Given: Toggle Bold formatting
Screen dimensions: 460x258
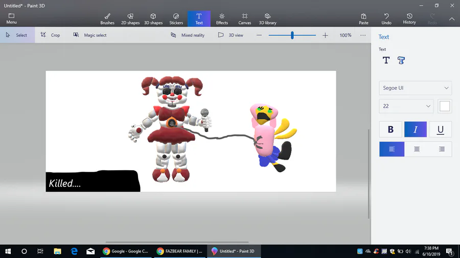Looking at the screenshot, I should (x=390, y=130).
